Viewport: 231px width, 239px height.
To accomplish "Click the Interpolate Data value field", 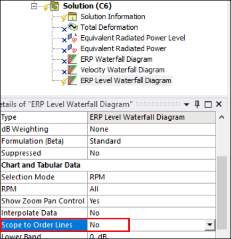I will click(x=152, y=213).
